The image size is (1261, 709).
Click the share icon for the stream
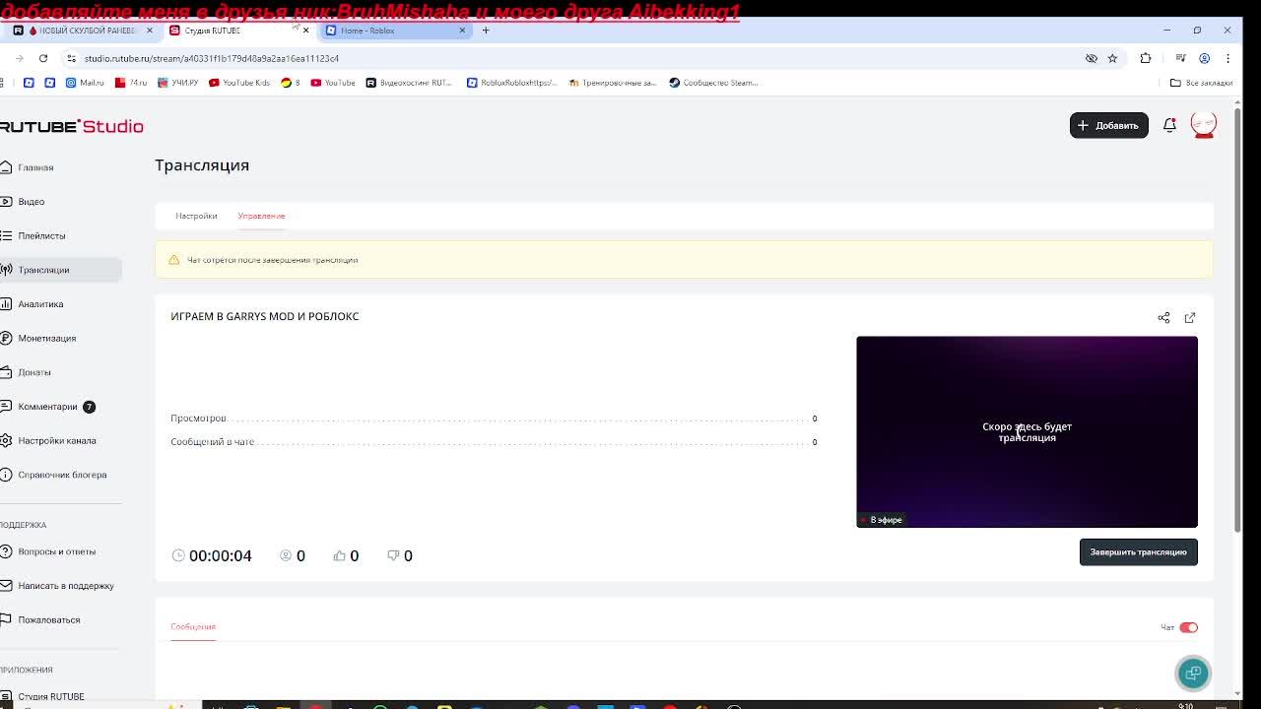[1163, 317]
